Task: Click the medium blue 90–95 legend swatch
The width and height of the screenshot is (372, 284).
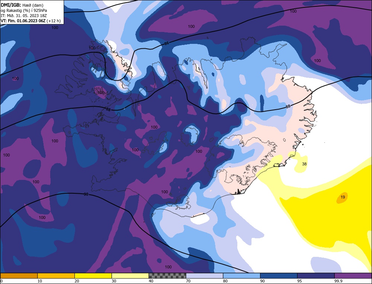Action: (x=279, y=276)
